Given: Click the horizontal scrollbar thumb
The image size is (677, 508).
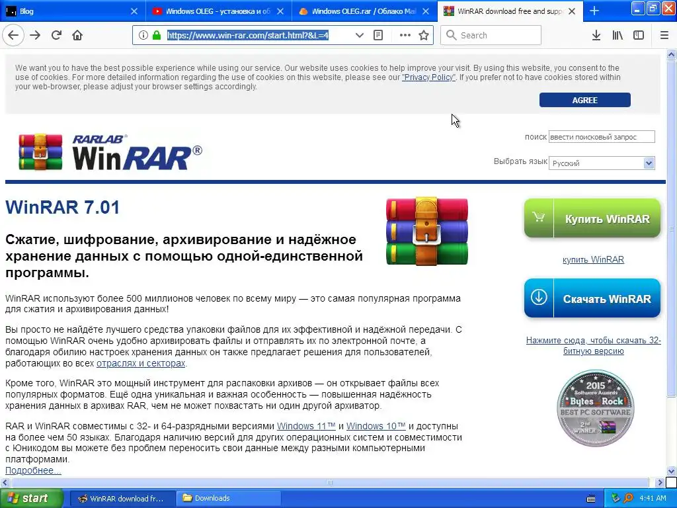Looking at the screenshot, I should point(329,482).
